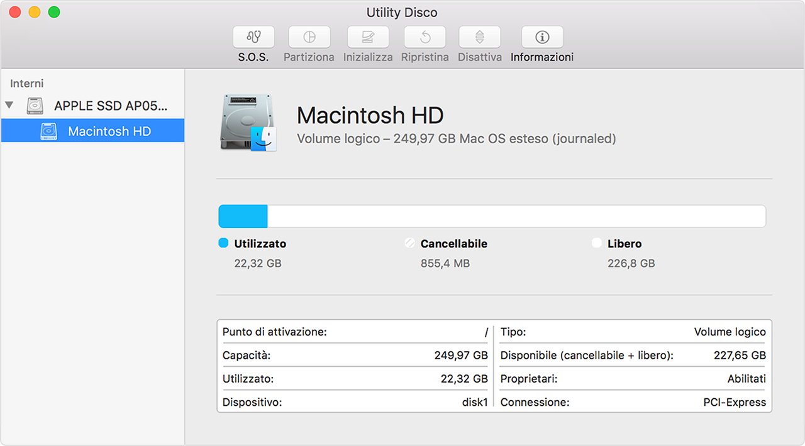
Task: Click the green full-screen window button
Action: pyautogui.click(x=54, y=12)
